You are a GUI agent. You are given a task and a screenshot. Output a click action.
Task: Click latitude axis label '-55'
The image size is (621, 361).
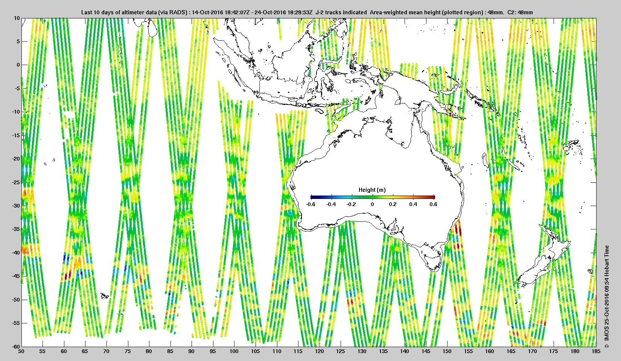coord(15,323)
